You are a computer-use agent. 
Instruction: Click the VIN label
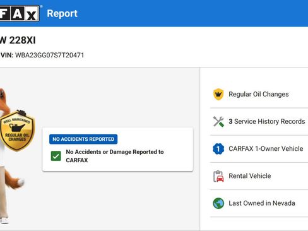point(7,56)
